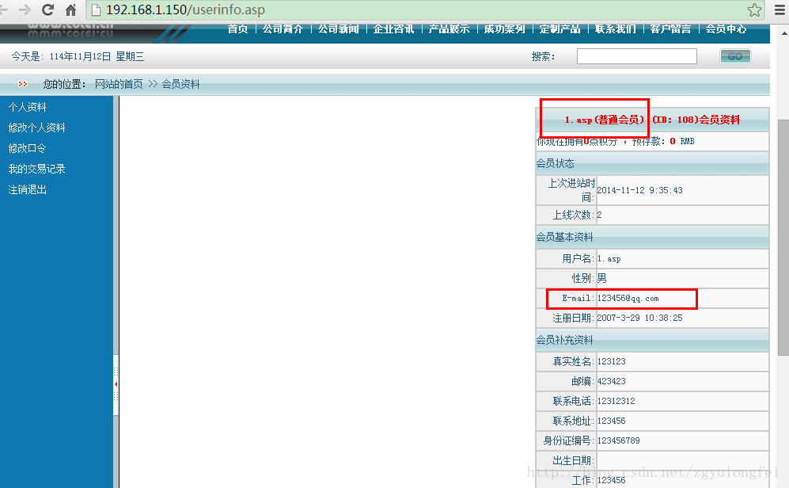Click the 上线次数 value 2
Image resolution: width=789 pixels, height=488 pixels.
coord(599,215)
